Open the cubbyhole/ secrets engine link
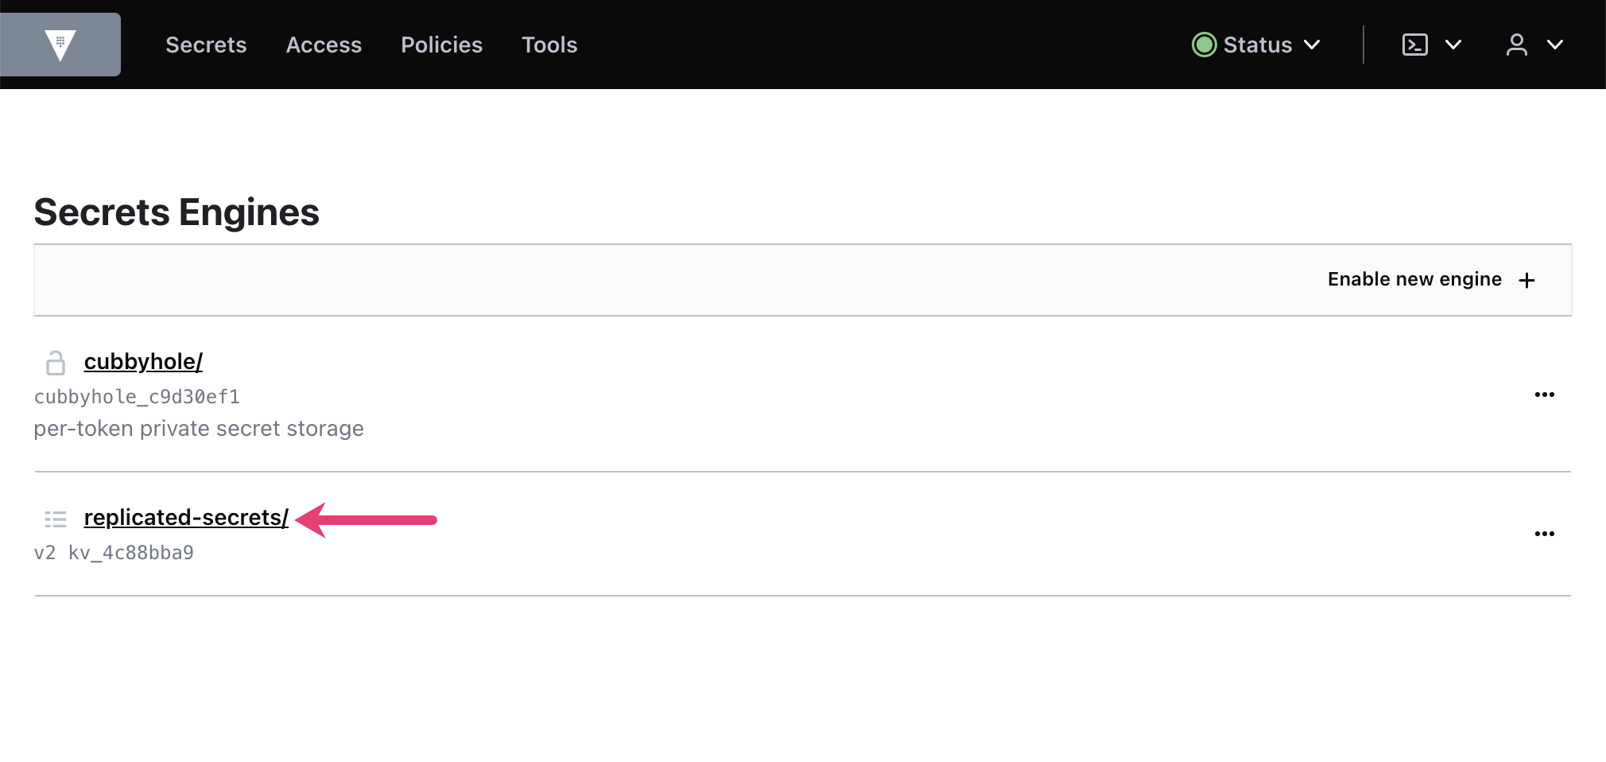This screenshot has width=1606, height=762. (x=143, y=361)
